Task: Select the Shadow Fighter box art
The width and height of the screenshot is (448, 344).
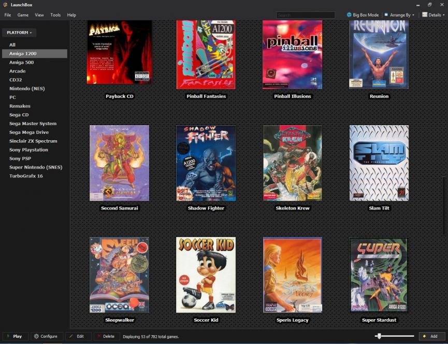Action: click(x=206, y=163)
